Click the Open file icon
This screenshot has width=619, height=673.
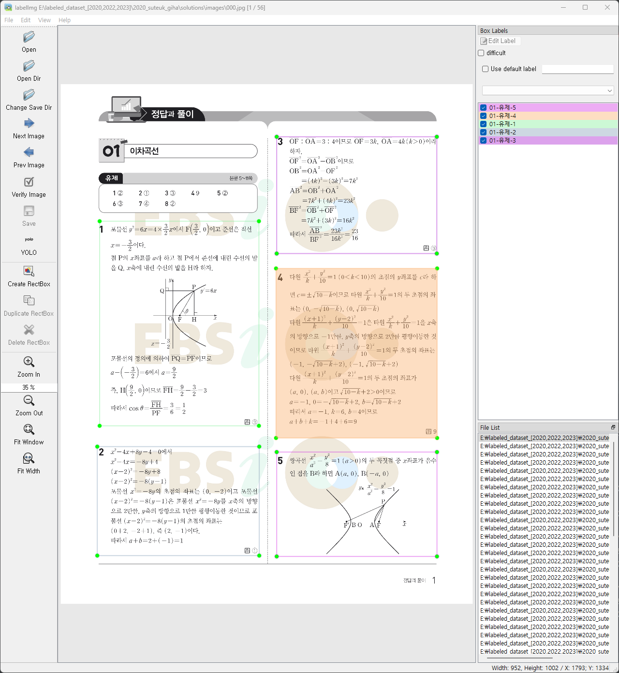tap(29, 37)
